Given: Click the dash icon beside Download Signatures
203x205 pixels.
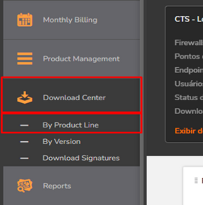Looking at the screenshot, I should point(24,158).
